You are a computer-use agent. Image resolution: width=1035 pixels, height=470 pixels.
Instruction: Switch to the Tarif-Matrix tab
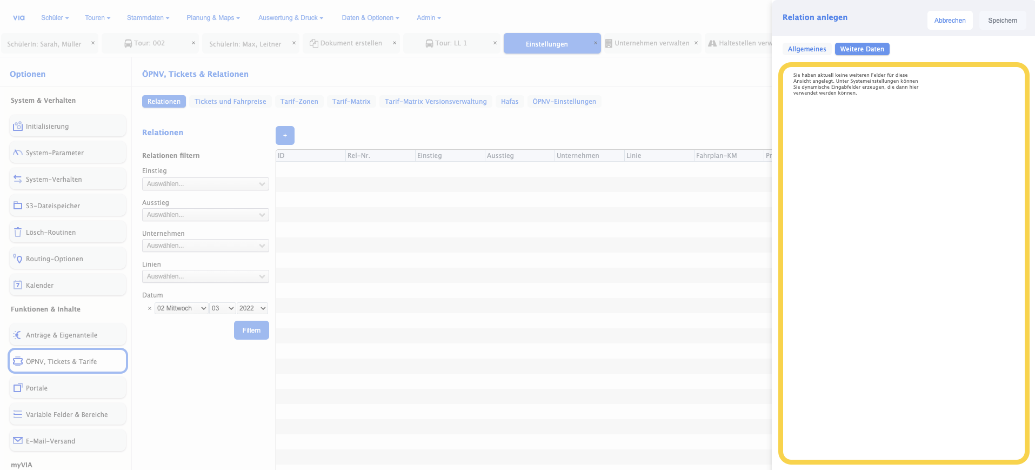click(351, 102)
